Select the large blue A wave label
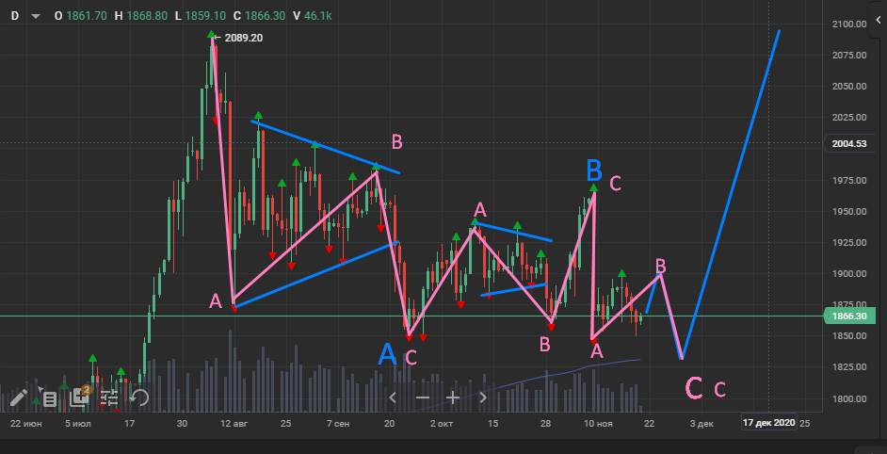The width and height of the screenshot is (887, 454). coord(387,354)
